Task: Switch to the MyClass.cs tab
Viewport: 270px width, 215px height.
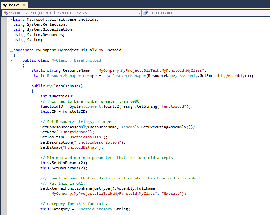Action: pyautogui.click(x=11, y=5)
